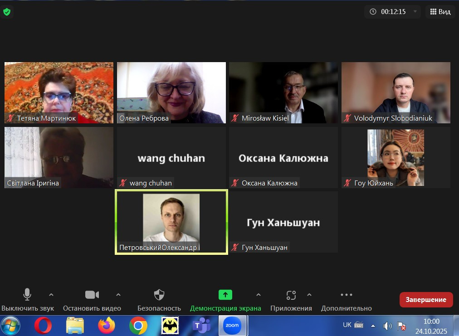Click the green encryption shield icon

pos(7,12)
